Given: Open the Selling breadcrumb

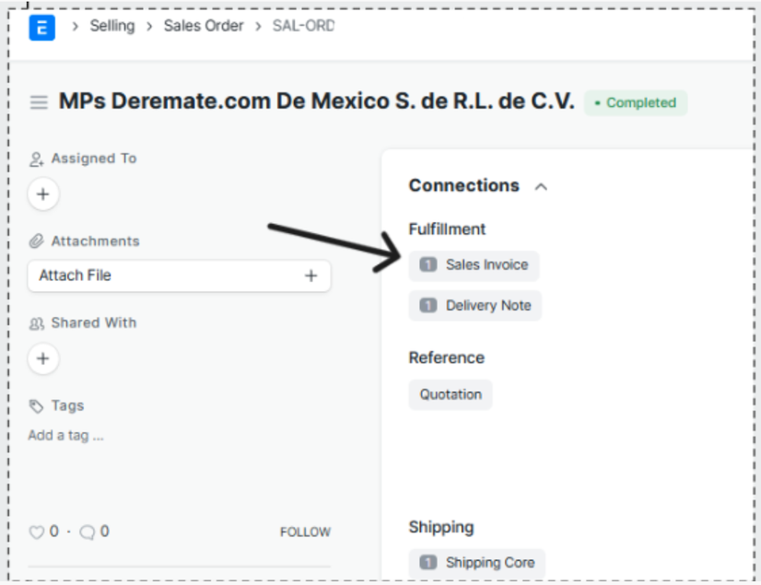Looking at the screenshot, I should click(111, 26).
